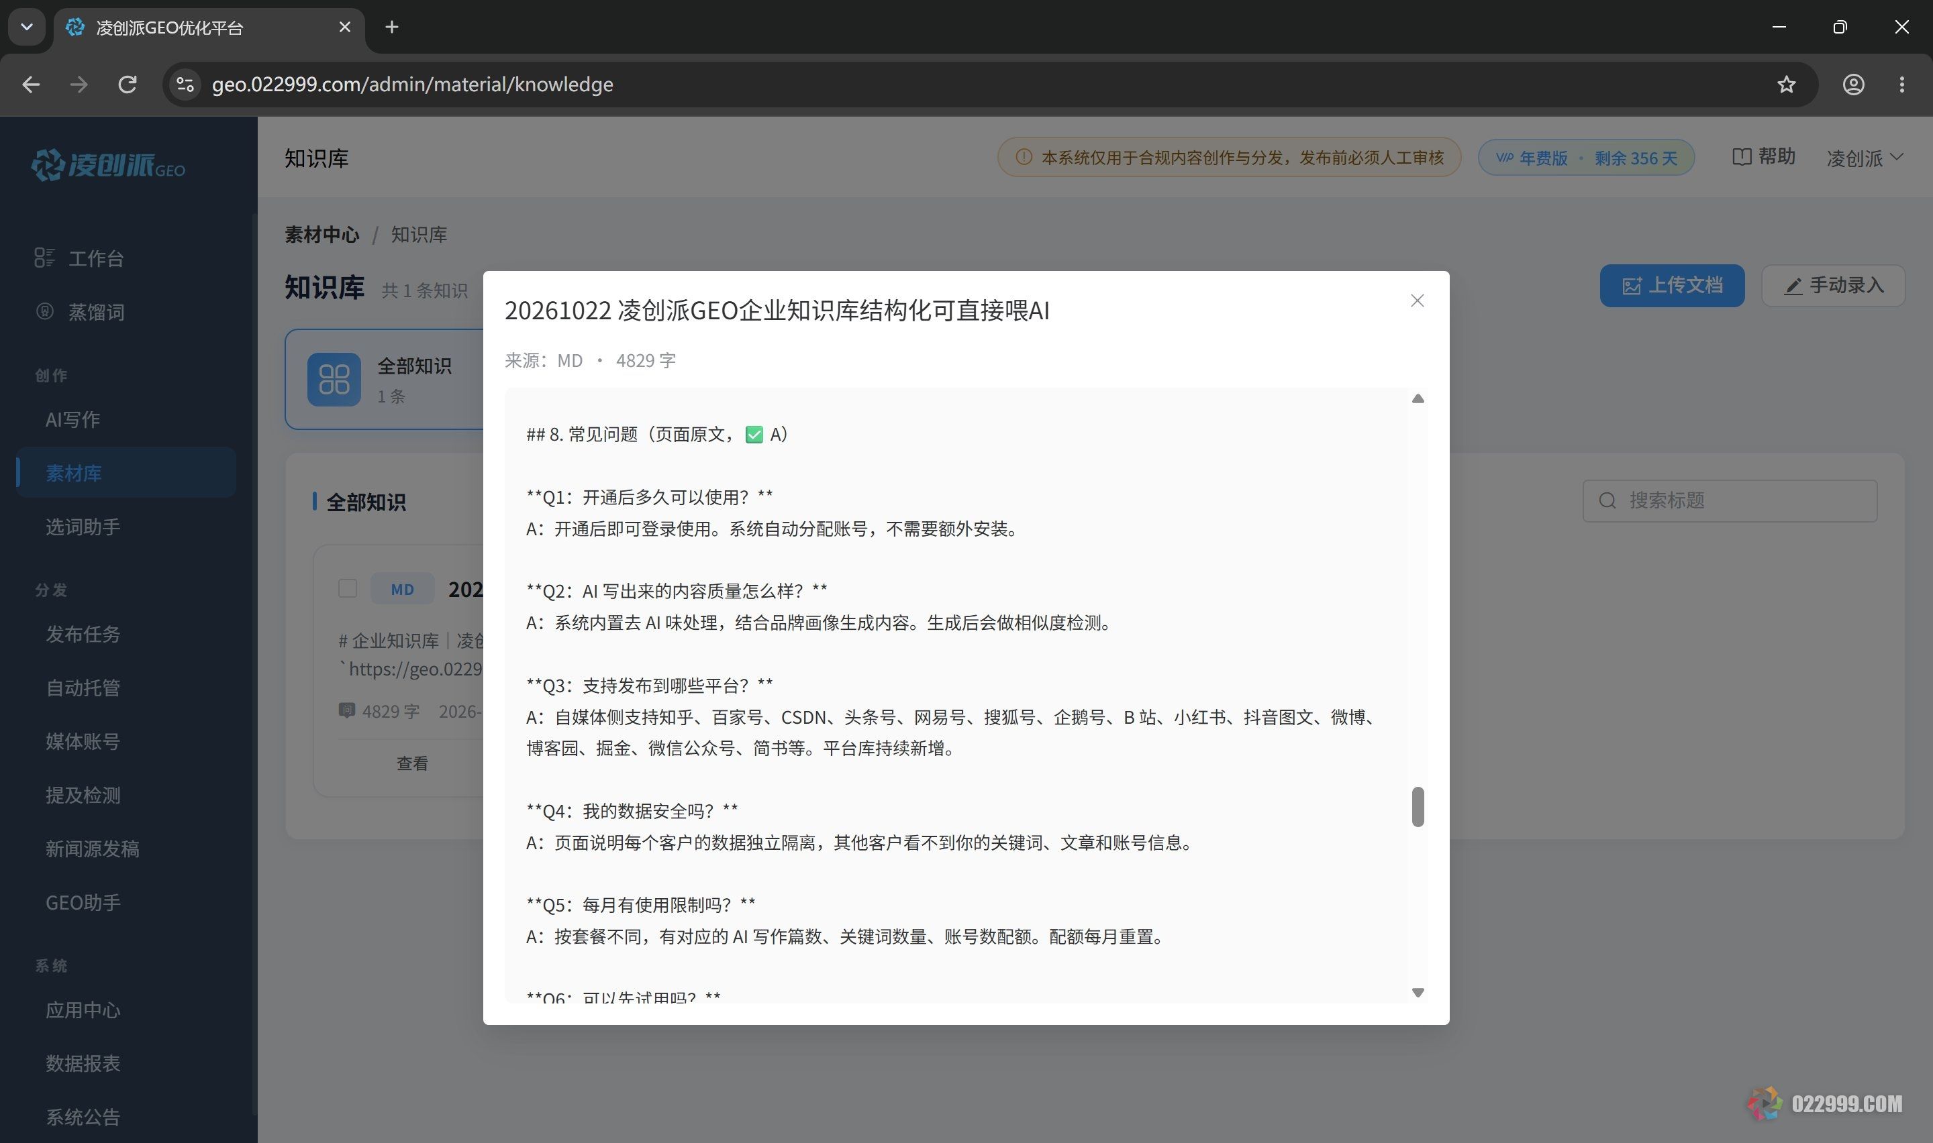Click the search magnifier icon
The width and height of the screenshot is (1933, 1143).
point(1607,500)
